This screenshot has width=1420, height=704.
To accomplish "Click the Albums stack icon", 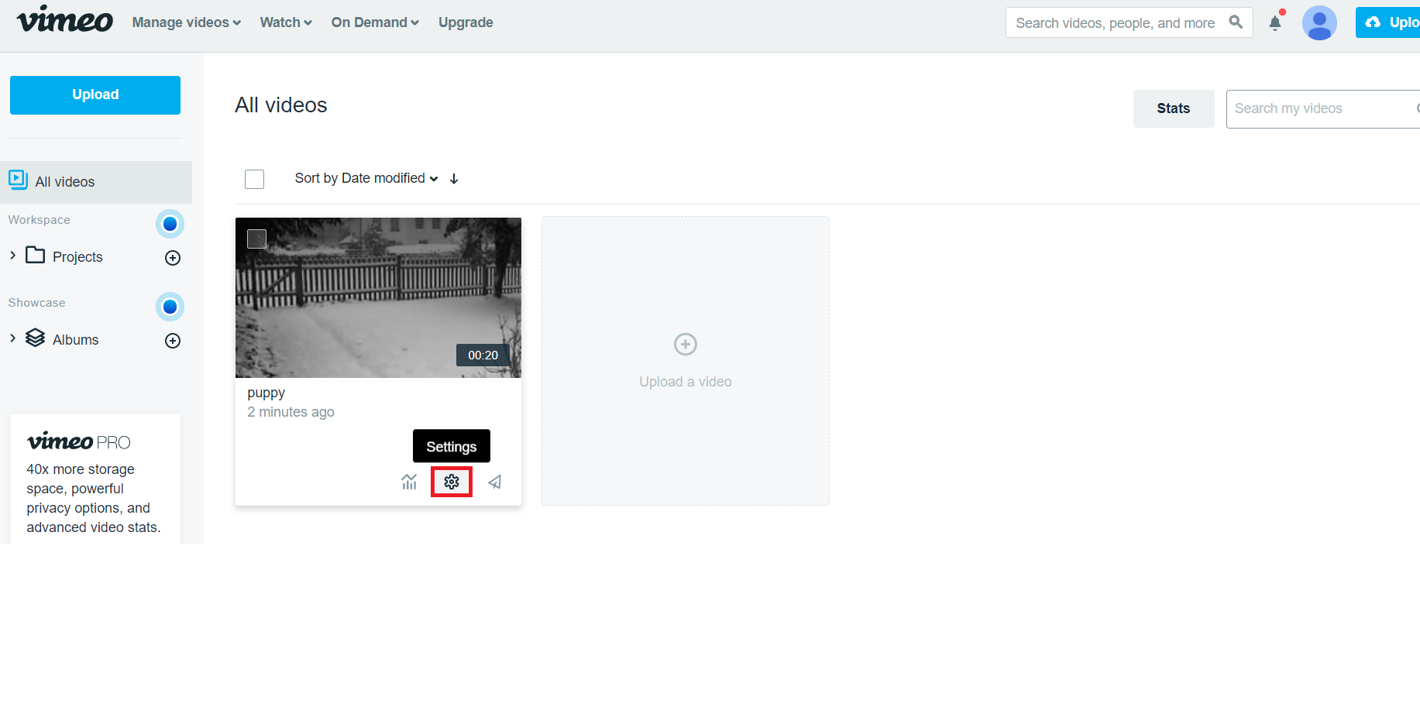I will (35, 338).
